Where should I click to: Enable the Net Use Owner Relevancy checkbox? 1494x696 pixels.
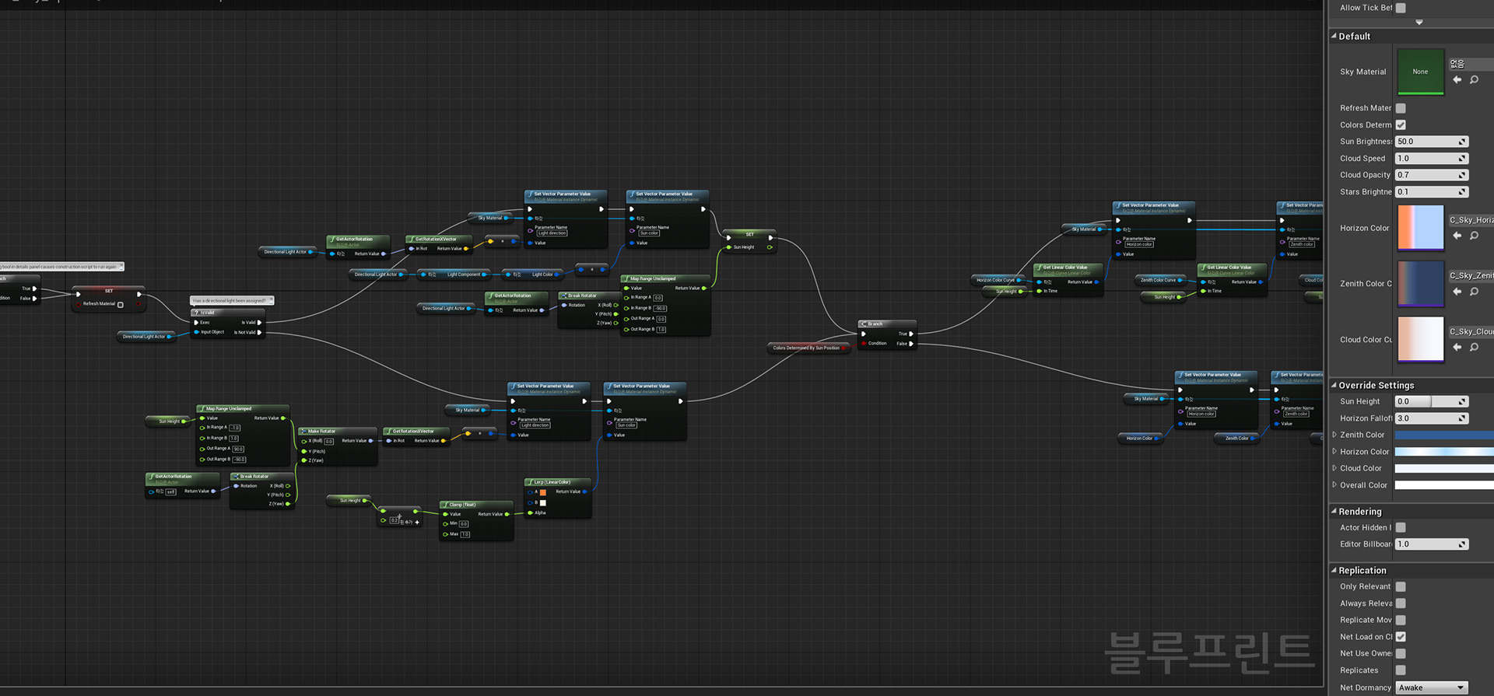click(x=1401, y=654)
